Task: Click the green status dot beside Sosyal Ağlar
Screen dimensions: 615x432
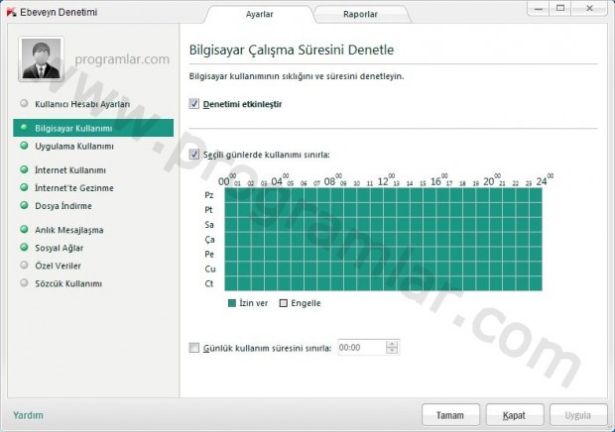Action: pos(25,247)
